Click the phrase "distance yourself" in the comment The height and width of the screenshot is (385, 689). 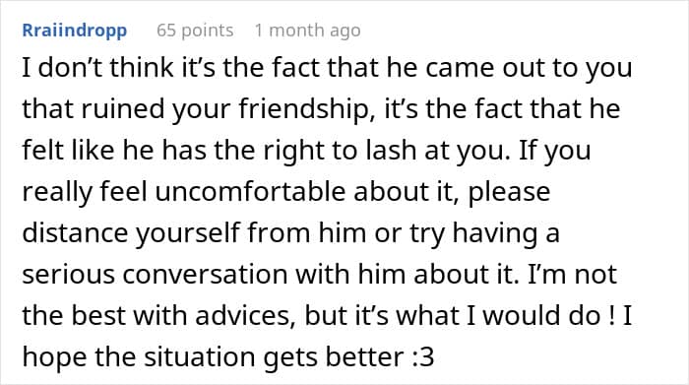(x=131, y=233)
